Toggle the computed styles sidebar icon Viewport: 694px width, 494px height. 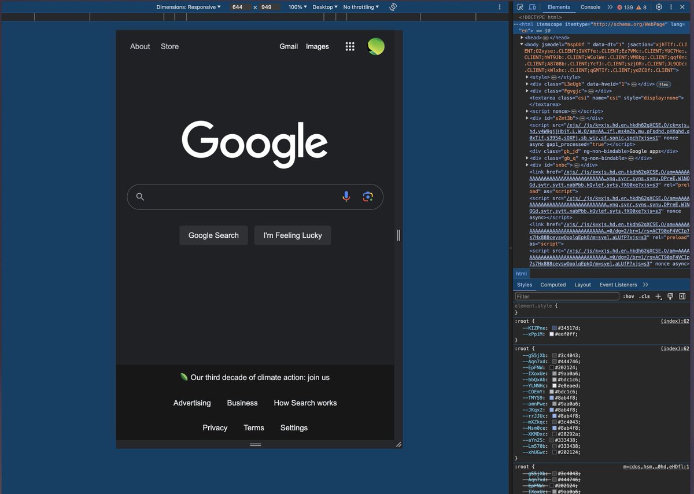click(682, 296)
